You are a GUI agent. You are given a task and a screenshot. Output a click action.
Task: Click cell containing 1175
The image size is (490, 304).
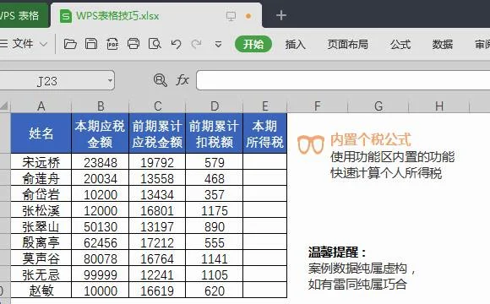click(215, 210)
